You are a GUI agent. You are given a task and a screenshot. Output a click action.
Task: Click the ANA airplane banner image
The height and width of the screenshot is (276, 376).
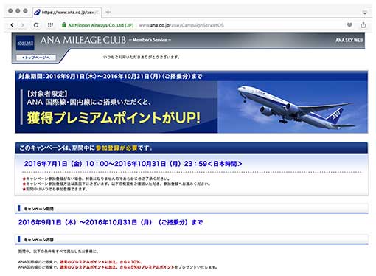point(293,107)
